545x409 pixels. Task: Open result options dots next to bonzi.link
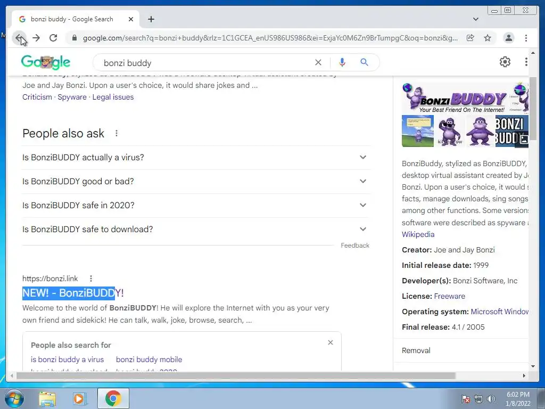(x=90, y=279)
